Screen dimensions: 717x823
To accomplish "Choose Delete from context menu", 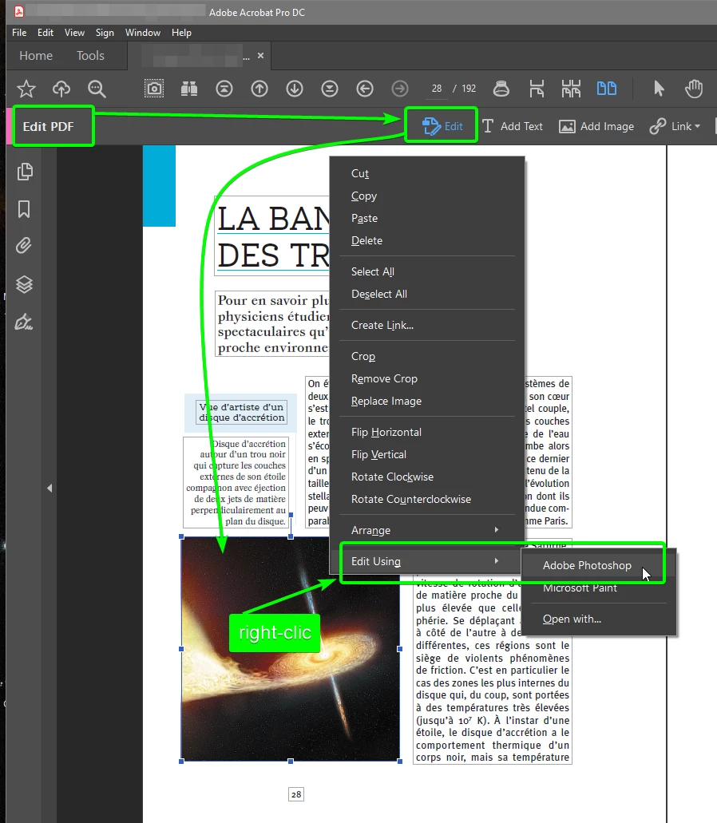I will tap(427, 240).
